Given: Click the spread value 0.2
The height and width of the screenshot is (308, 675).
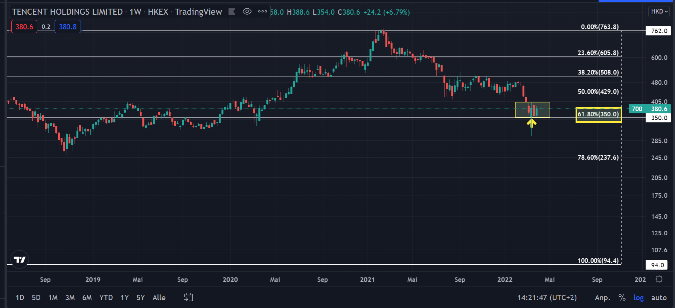Looking at the screenshot, I should point(46,27).
